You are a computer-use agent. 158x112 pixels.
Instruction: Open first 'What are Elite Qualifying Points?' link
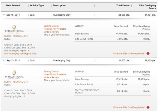129,53
